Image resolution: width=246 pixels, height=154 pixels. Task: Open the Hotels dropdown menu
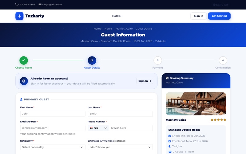[x=117, y=16]
